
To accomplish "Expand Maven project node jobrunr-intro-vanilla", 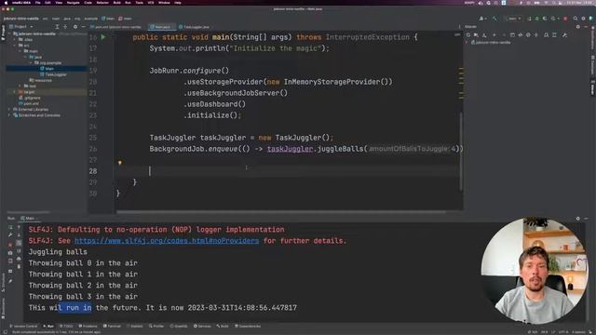I will (x=467, y=43).
